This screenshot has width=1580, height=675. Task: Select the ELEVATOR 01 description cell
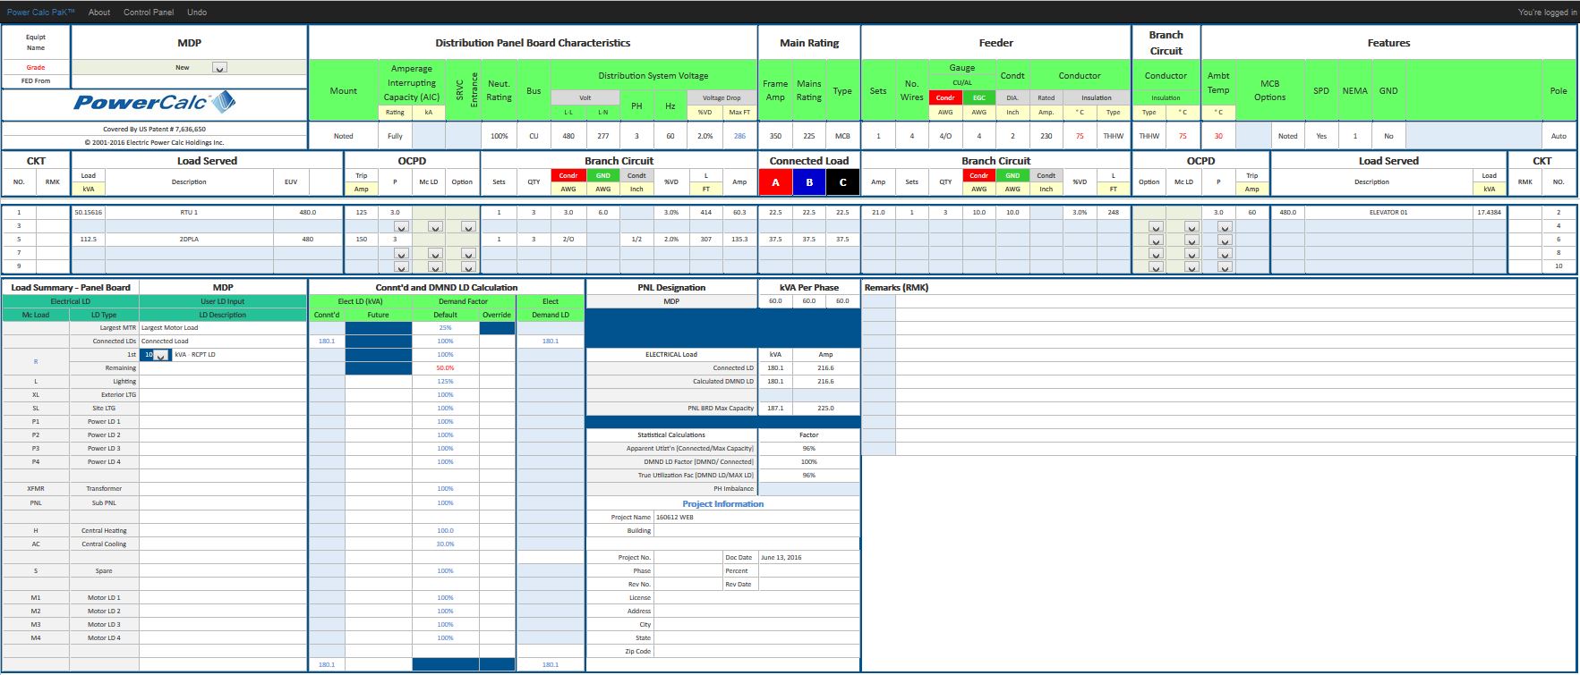pos(1388,213)
